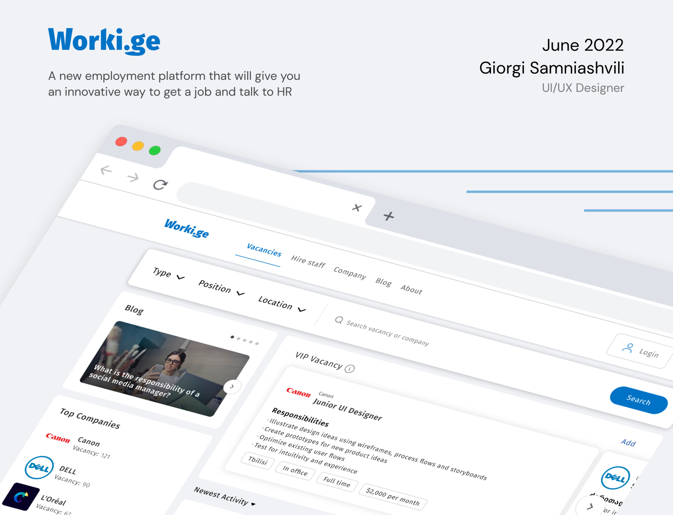
Task: Select the last blog carousel dot
Action: pyautogui.click(x=257, y=343)
